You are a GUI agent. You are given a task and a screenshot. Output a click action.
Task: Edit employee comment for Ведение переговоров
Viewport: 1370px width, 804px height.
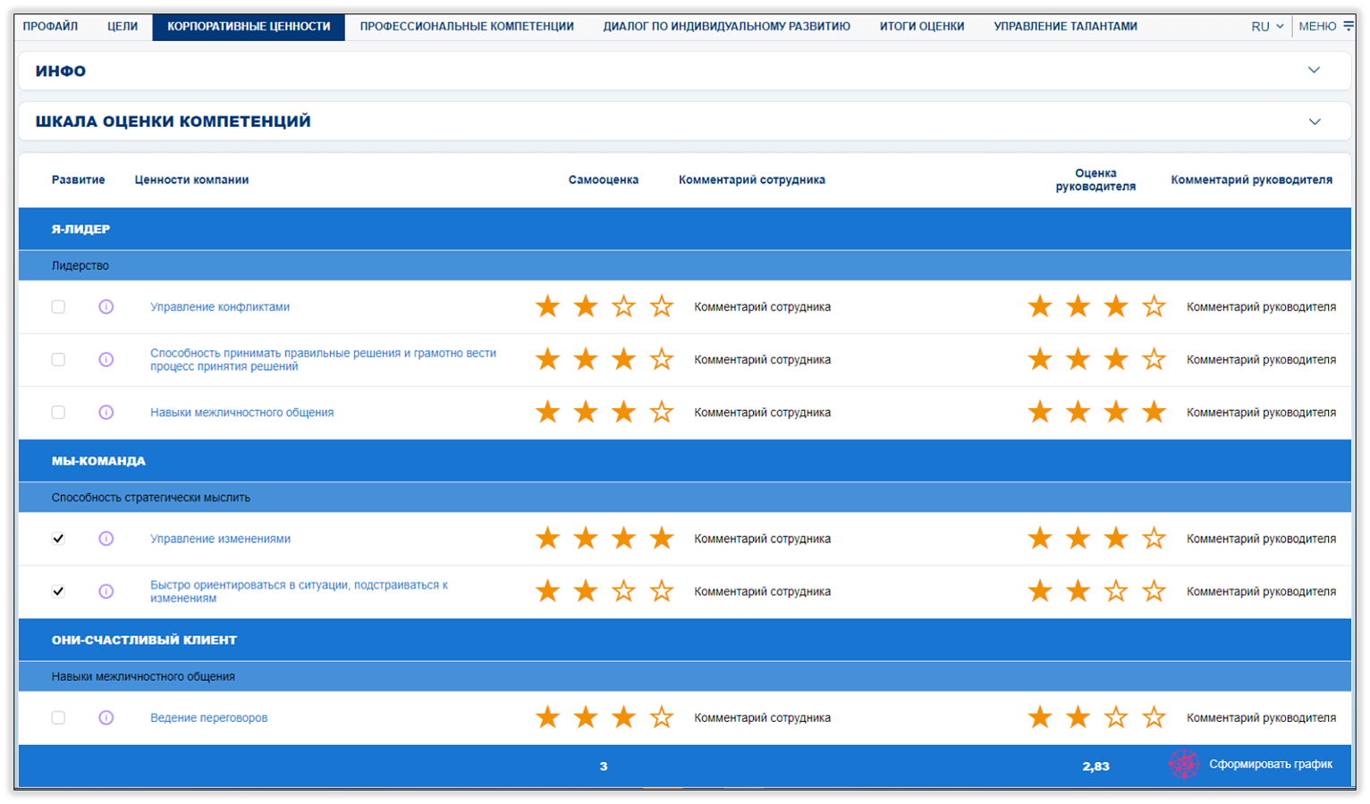point(762,717)
